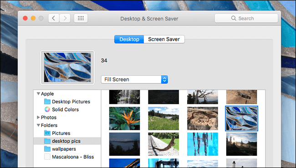The image size is (296, 168).
Task: Switch to the Screen Saver tab
Action: (164, 39)
